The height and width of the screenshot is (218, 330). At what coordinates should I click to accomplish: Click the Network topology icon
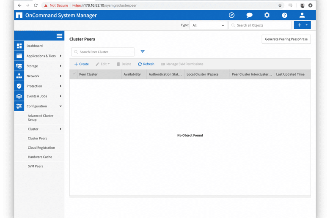pyautogui.click(x=19, y=76)
